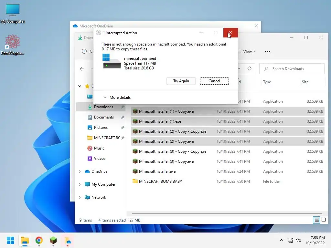Sort by Size column header
331x248 pixels.
coord(305,82)
